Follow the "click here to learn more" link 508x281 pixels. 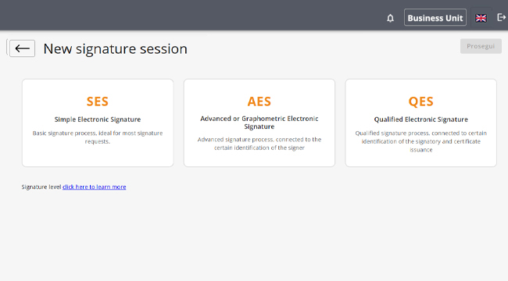point(95,187)
